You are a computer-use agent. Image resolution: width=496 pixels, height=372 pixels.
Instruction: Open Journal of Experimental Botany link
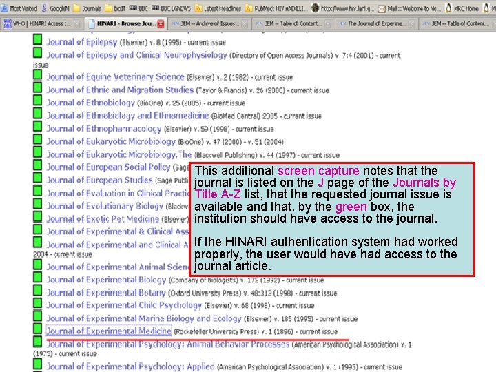click(106, 293)
